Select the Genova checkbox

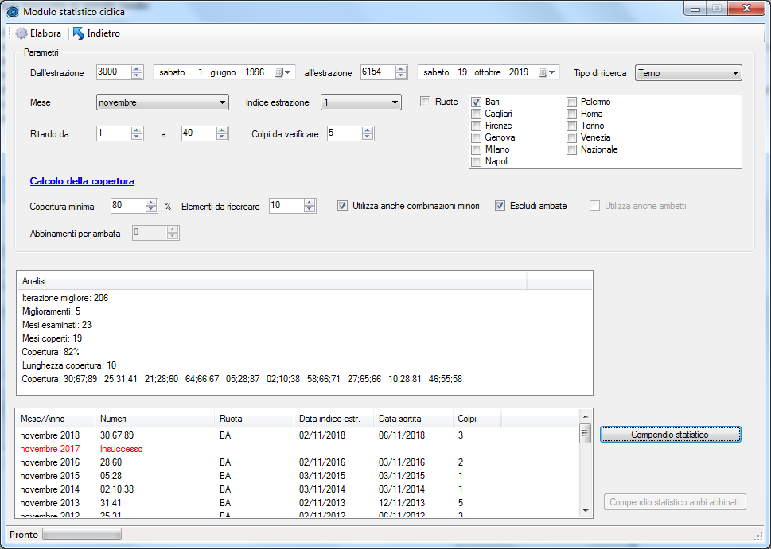[476, 137]
